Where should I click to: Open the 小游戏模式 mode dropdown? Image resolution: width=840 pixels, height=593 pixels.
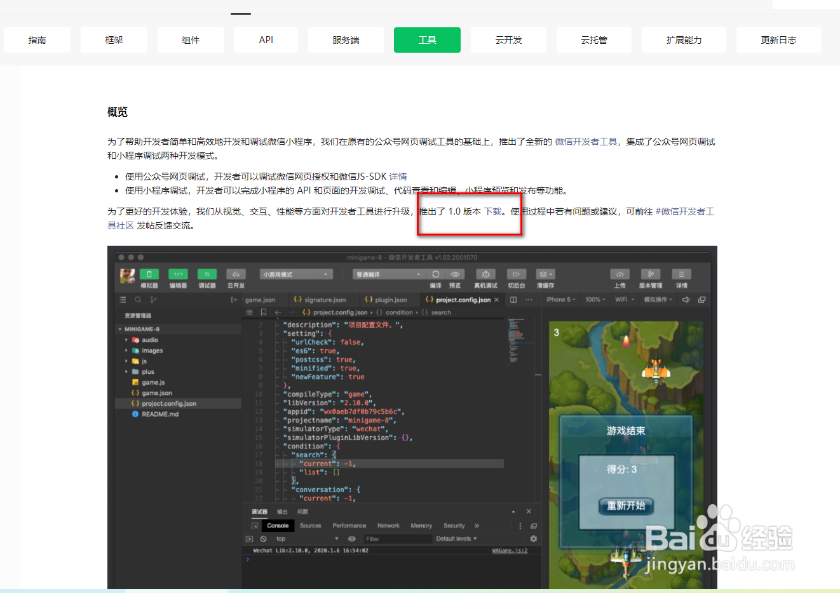tap(295, 274)
